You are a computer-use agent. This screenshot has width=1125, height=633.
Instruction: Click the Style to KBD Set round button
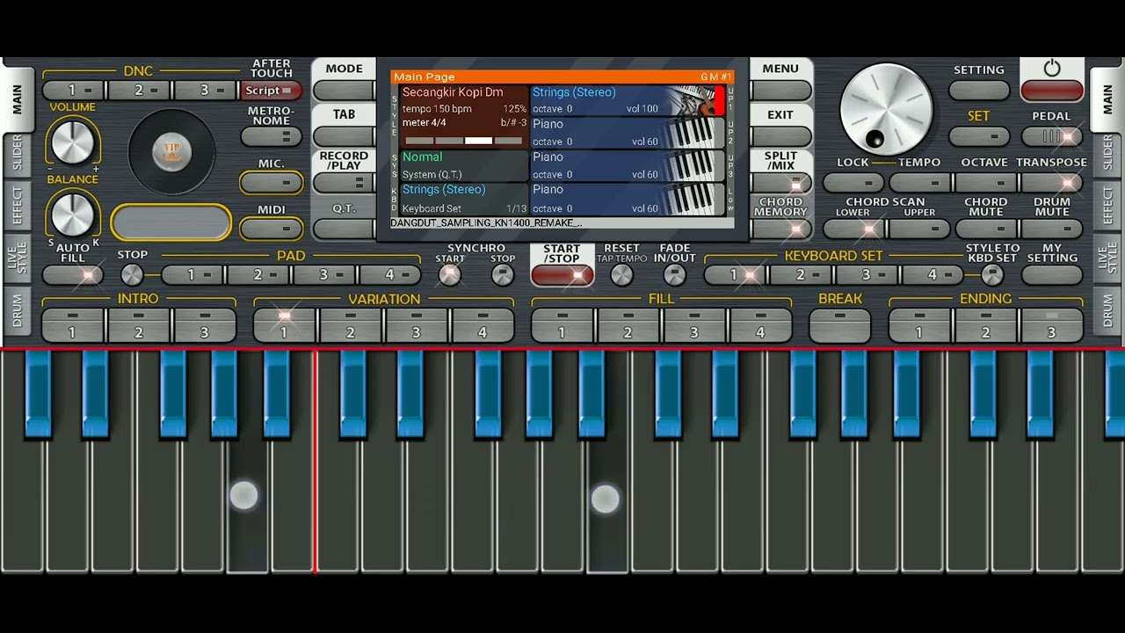(x=992, y=274)
